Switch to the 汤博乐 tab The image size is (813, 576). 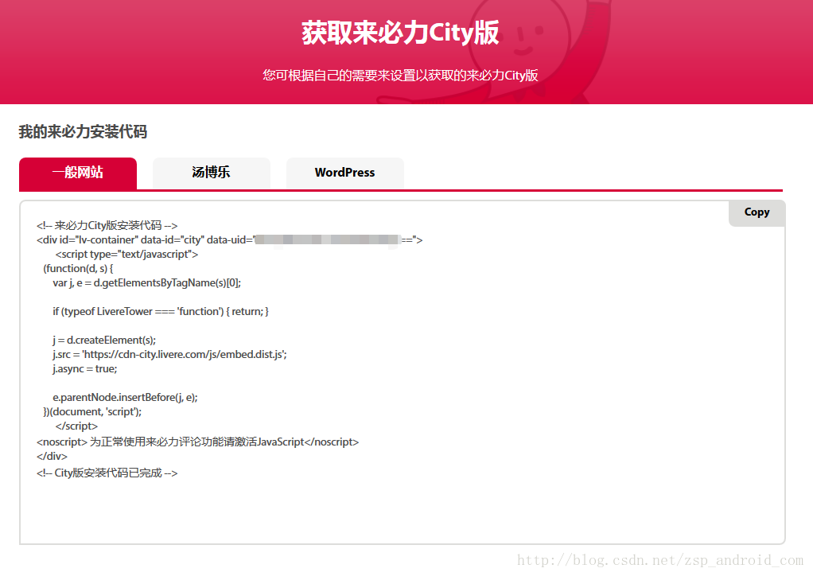pos(211,173)
